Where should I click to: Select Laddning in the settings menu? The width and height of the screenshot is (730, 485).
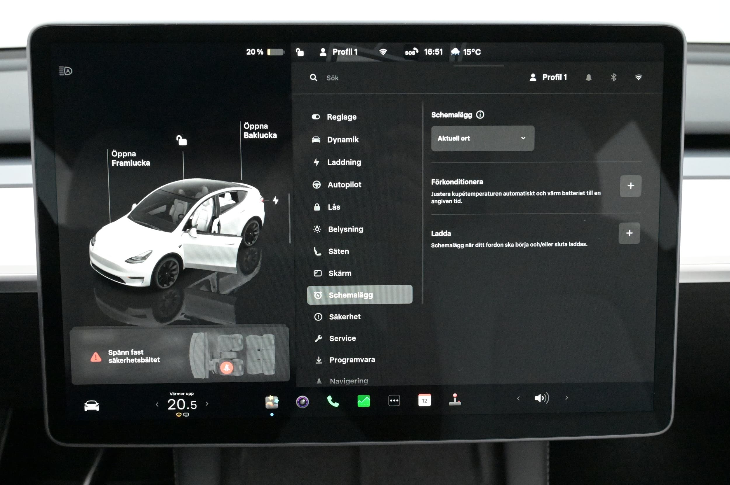[x=344, y=162]
